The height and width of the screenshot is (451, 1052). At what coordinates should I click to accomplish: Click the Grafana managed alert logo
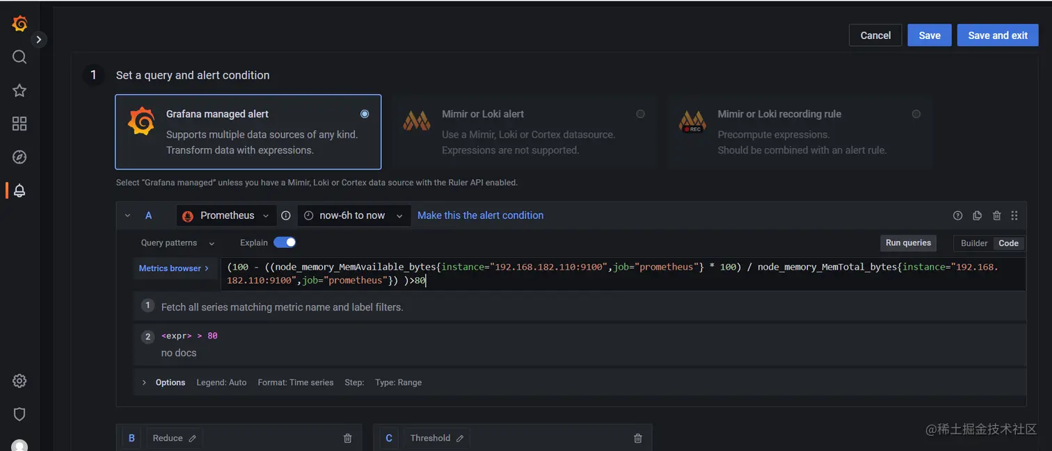141,121
